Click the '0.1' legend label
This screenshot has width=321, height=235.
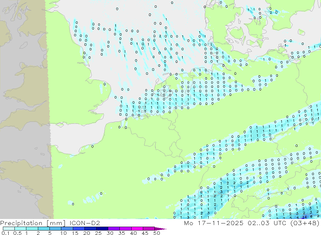(5, 233)
